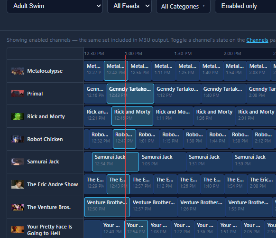Open the Robot Chicken 1:58 PM program

(240, 139)
